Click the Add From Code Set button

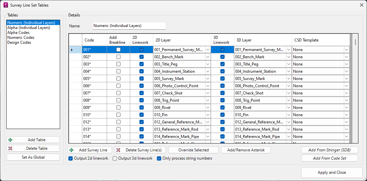(x=330, y=158)
